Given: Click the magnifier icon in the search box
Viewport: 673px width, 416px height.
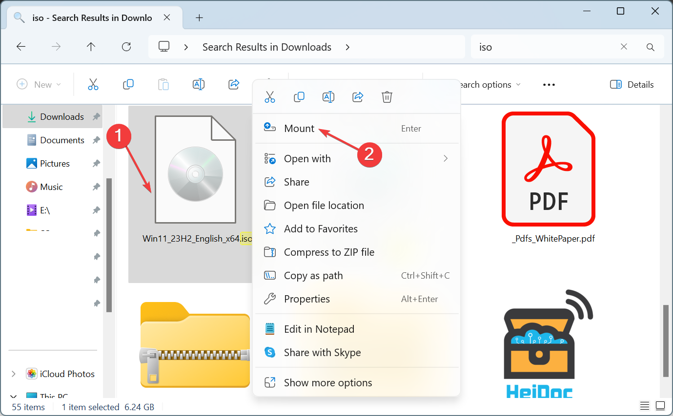Looking at the screenshot, I should [651, 47].
